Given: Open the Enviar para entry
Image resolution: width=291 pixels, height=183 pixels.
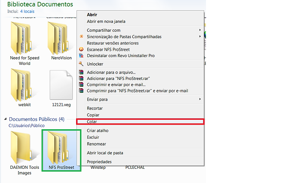Looking at the screenshot, I should click(x=97, y=99).
